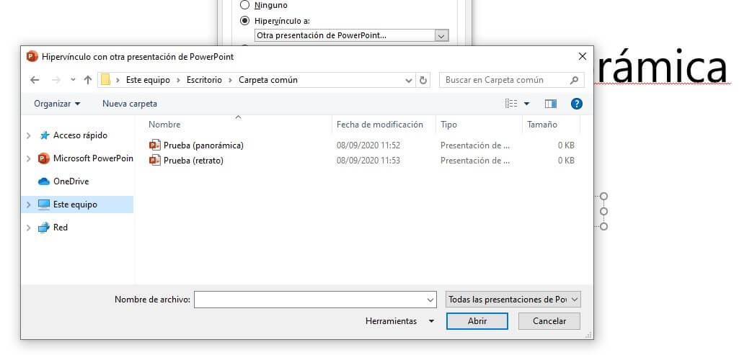Open the Herramientas menu
The image size is (752, 355).
pyautogui.click(x=399, y=321)
